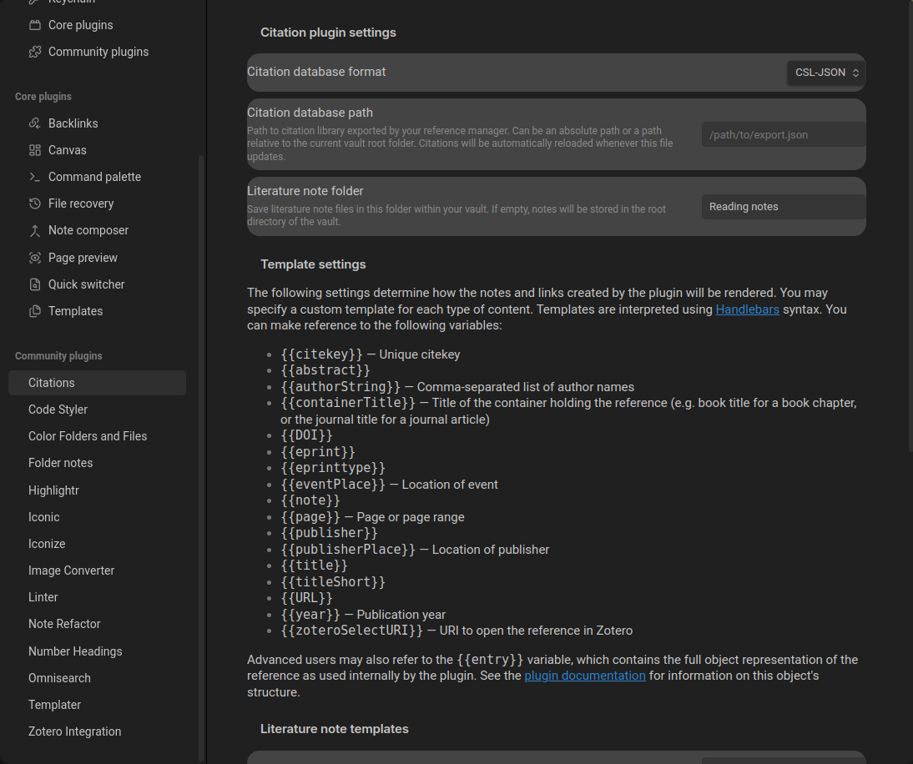Select Zotero Integration plugin settings
913x764 pixels.
[74, 731]
